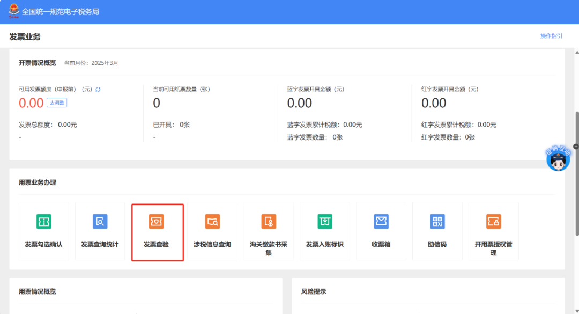Open the 征纳互动 assistant avatar
This screenshot has height=314, width=579.
[x=558, y=160]
